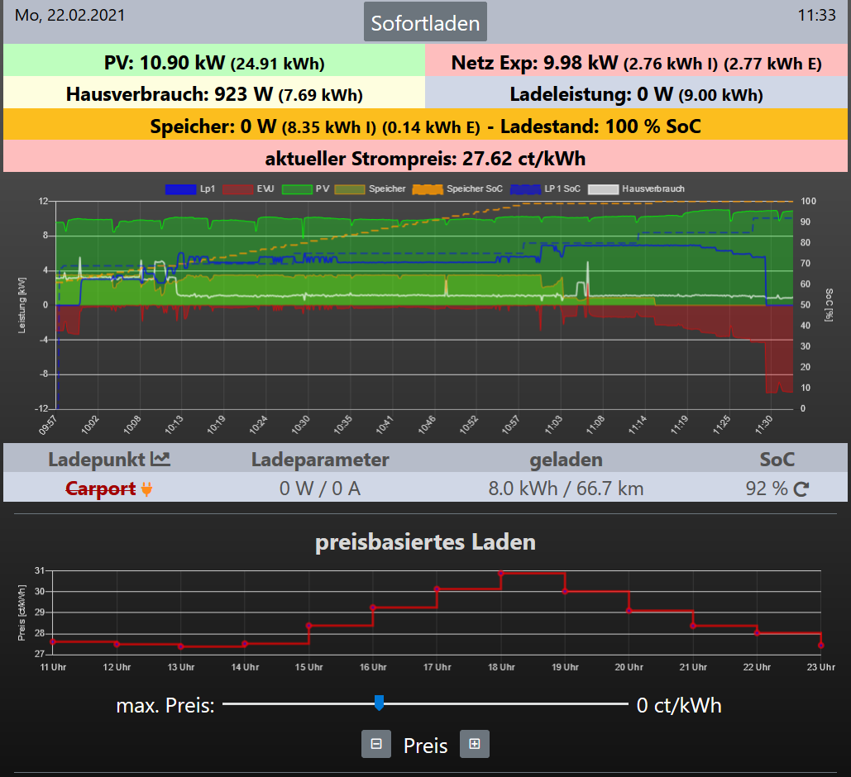
Task: Hide the Speicher series in the legend
Action: coord(371,189)
